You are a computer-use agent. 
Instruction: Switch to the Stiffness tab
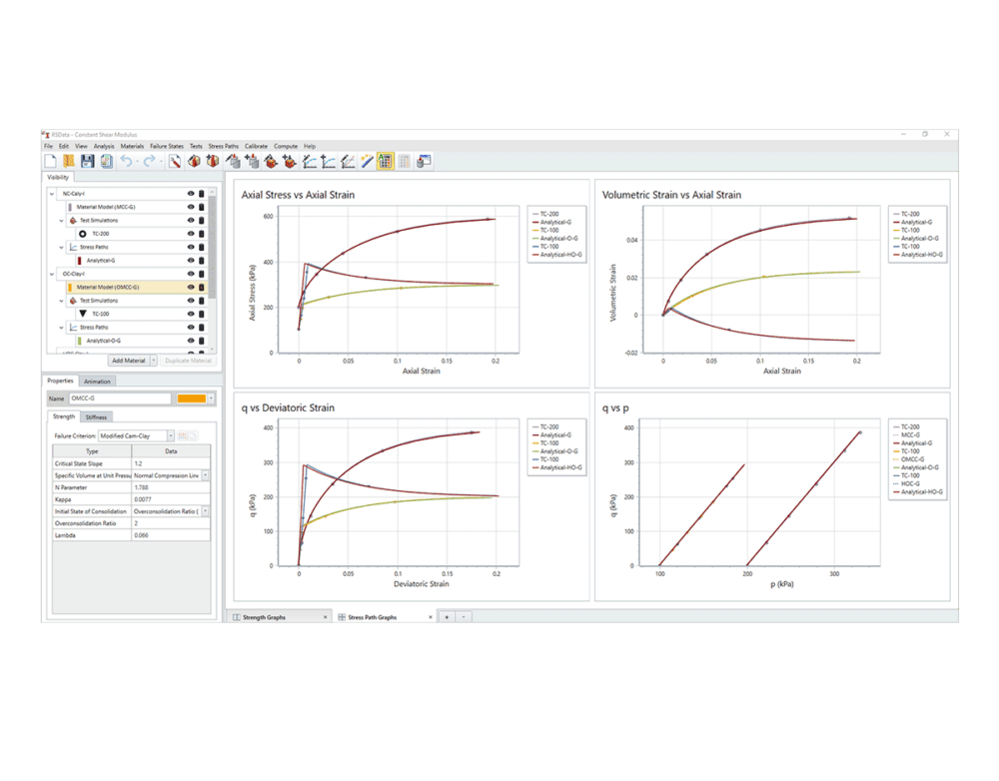tap(97, 416)
